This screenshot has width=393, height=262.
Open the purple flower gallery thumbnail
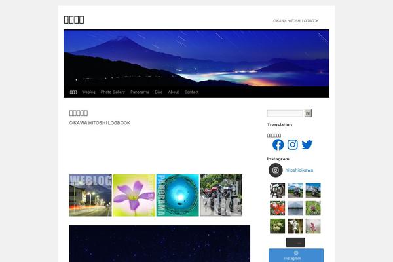(x=134, y=195)
